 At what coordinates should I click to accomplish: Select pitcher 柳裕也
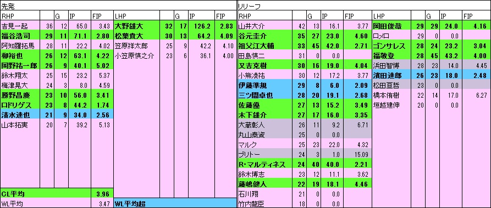pyautogui.click(x=20, y=55)
